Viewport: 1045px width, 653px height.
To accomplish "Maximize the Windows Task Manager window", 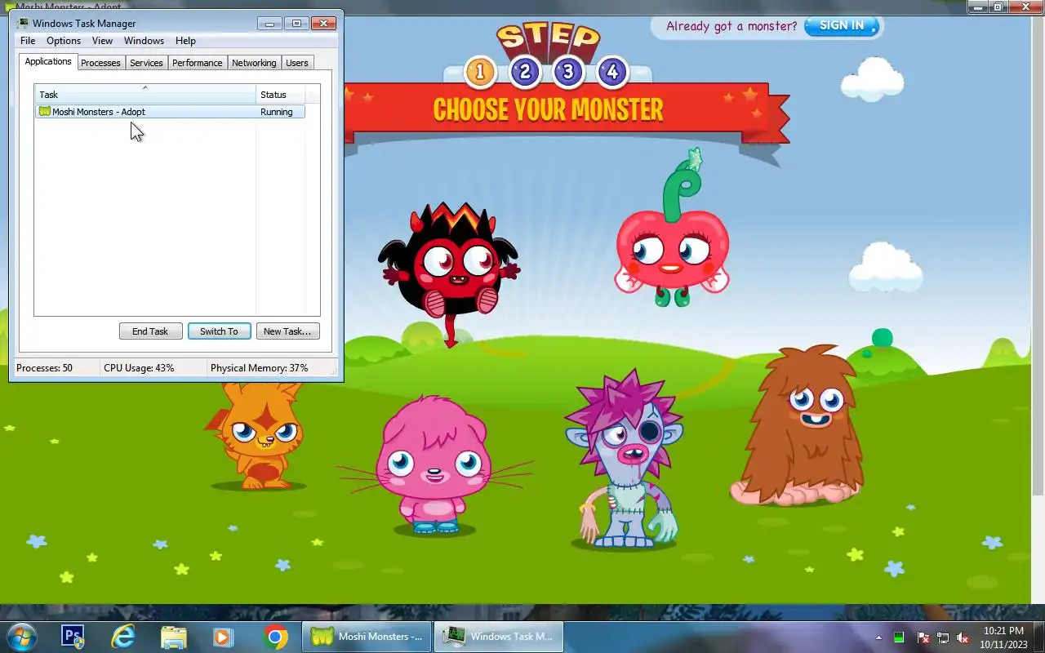I will [296, 24].
